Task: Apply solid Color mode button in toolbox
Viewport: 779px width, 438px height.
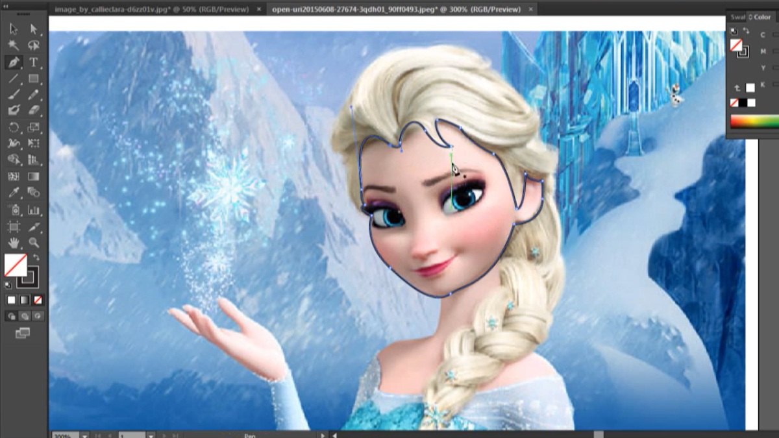Action: pyautogui.click(x=12, y=300)
